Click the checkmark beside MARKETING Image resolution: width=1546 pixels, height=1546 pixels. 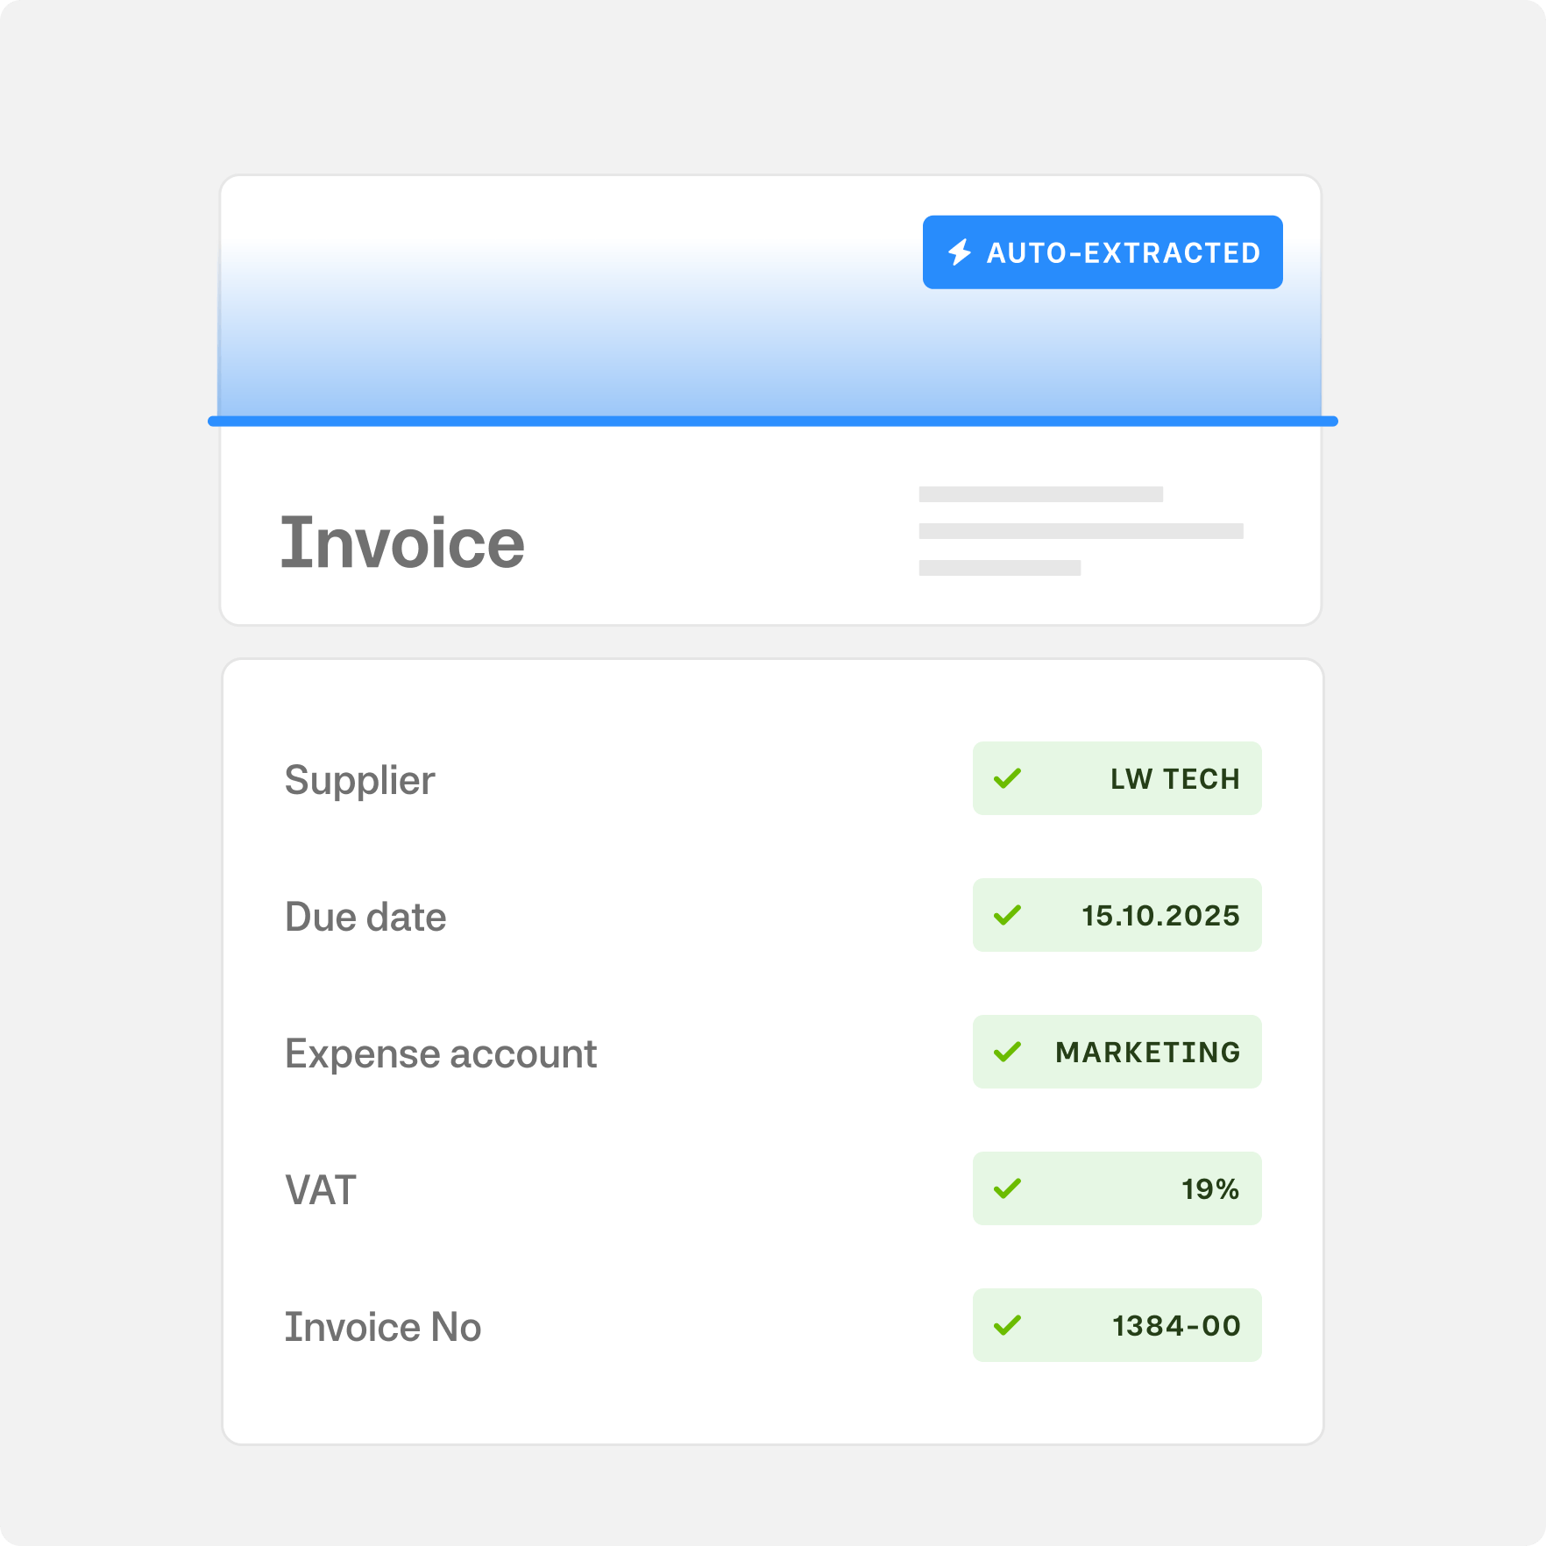click(1007, 1052)
